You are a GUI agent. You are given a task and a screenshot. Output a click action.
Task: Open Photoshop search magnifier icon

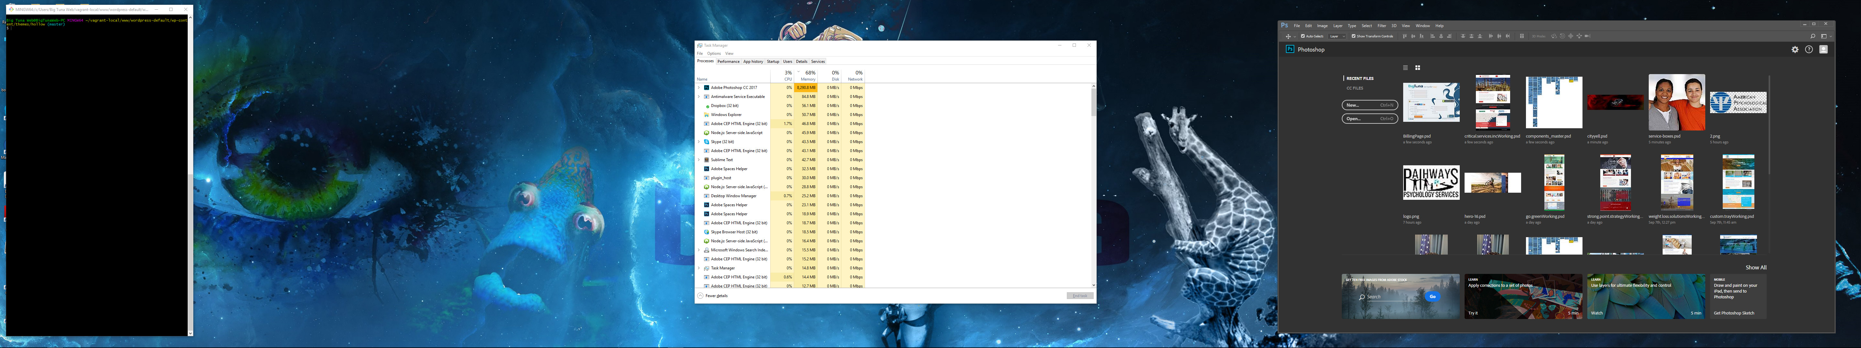[x=1813, y=36]
